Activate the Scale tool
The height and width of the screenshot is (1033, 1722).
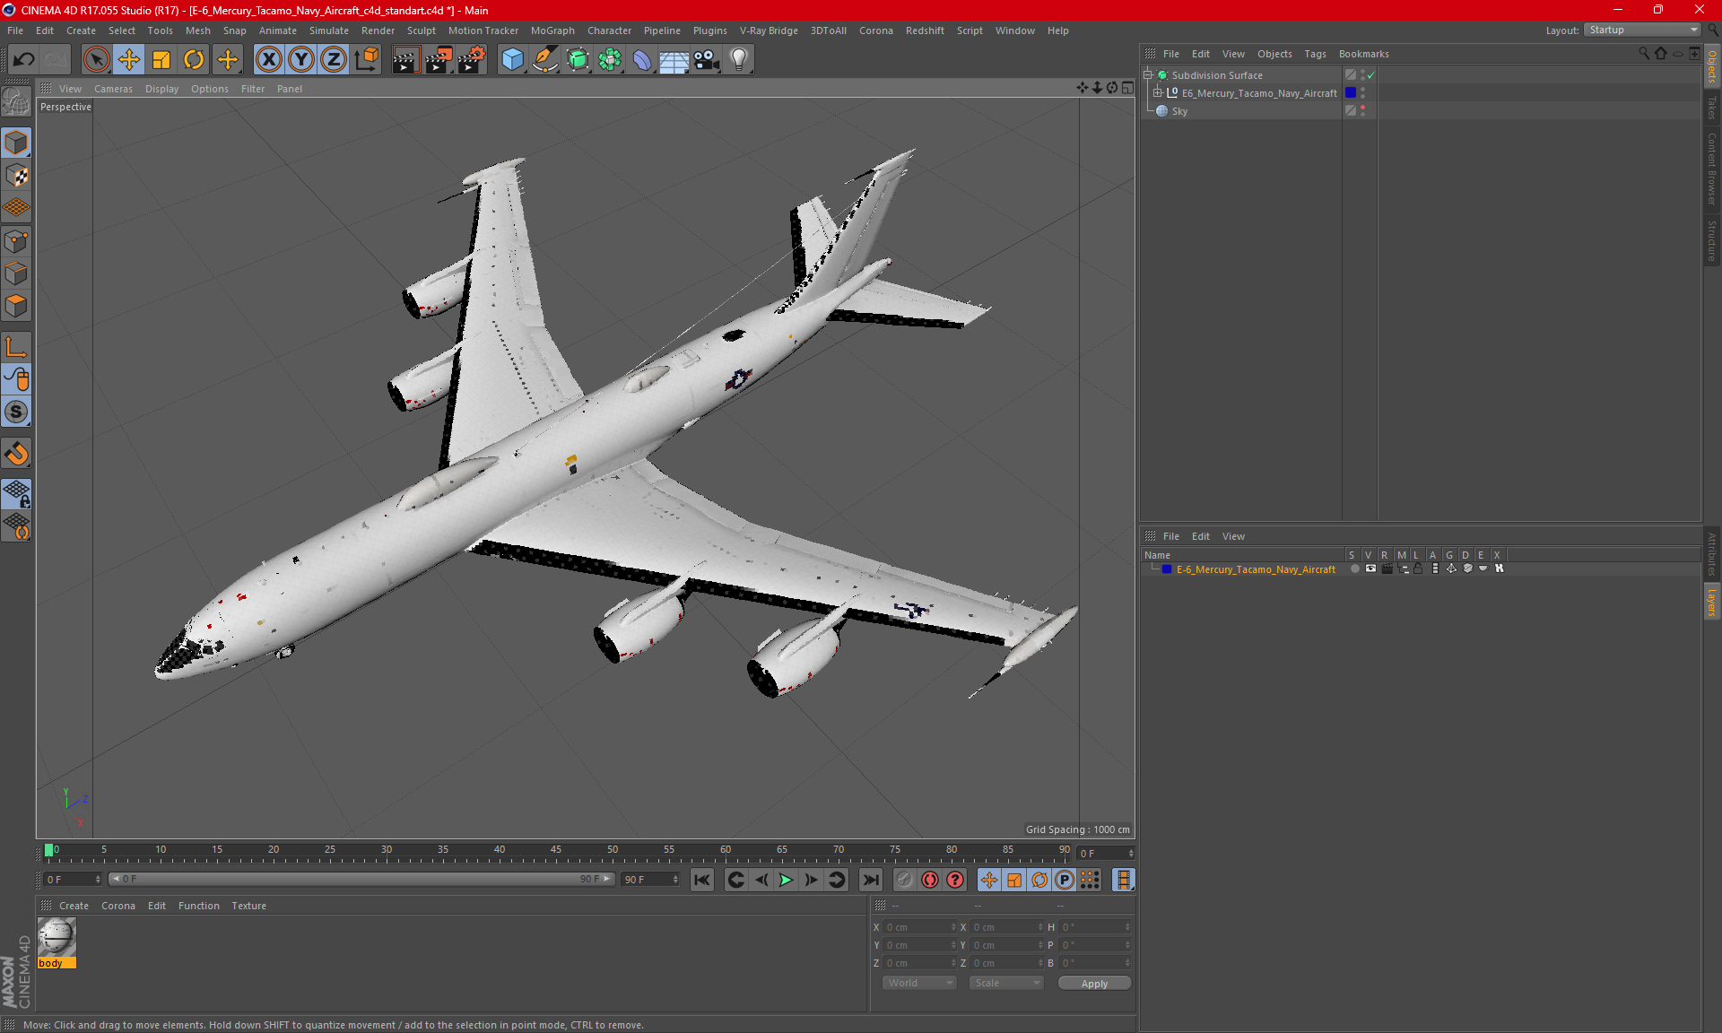tap(161, 60)
